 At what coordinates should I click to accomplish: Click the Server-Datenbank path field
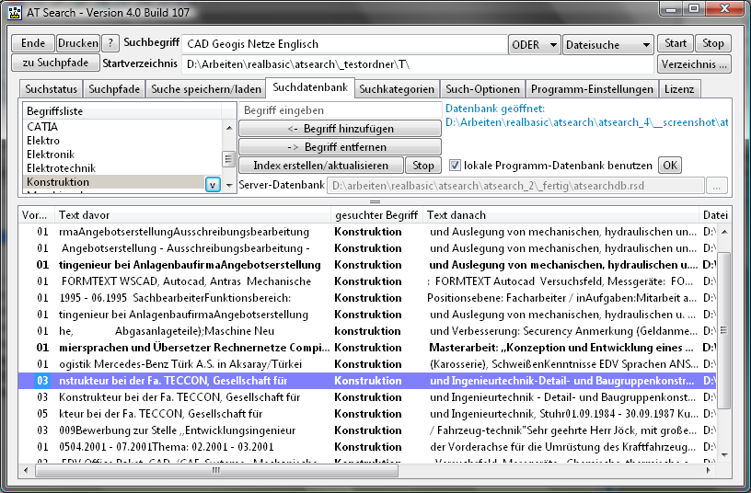(515, 186)
